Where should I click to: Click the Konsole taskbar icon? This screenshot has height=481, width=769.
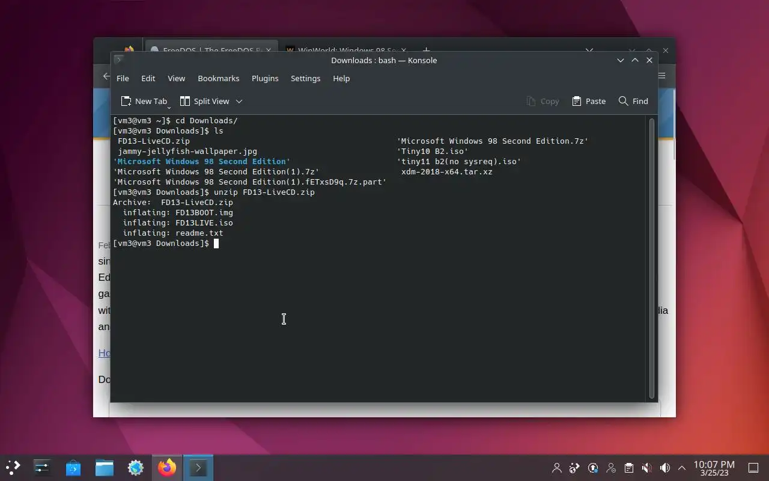pos(198,467)
